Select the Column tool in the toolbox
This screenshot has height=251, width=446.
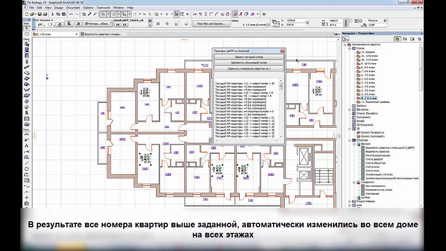coord(26,61)
